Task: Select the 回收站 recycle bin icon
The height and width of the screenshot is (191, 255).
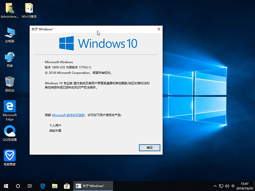Action: pyautogui.click(x=10, y=84)
